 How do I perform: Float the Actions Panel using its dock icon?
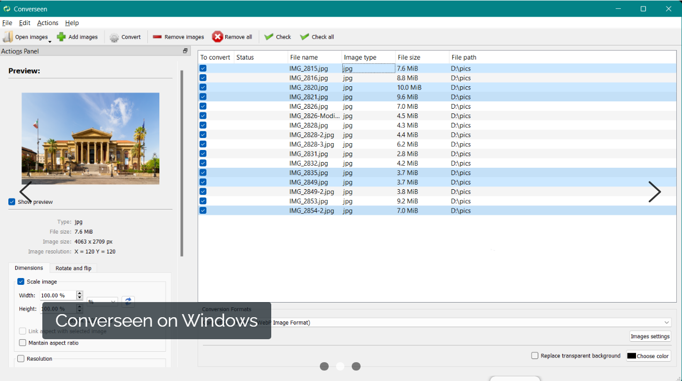[185, 51]
